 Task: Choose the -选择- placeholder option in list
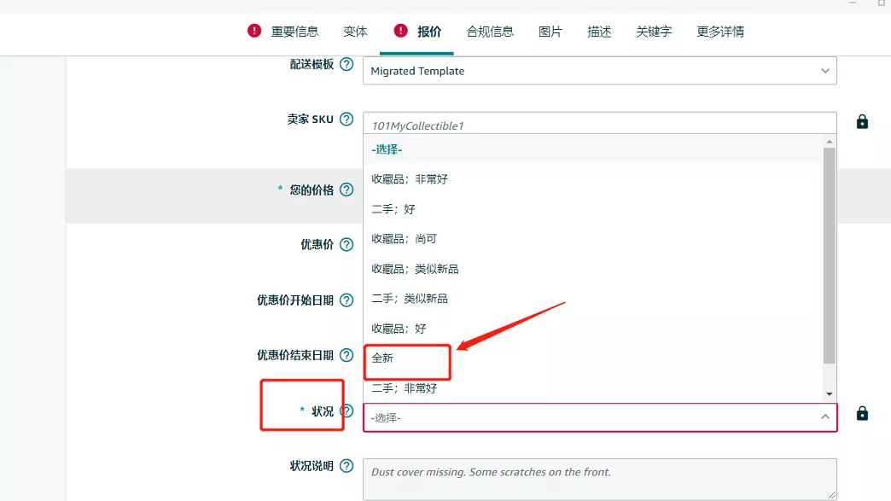point(592,149)
